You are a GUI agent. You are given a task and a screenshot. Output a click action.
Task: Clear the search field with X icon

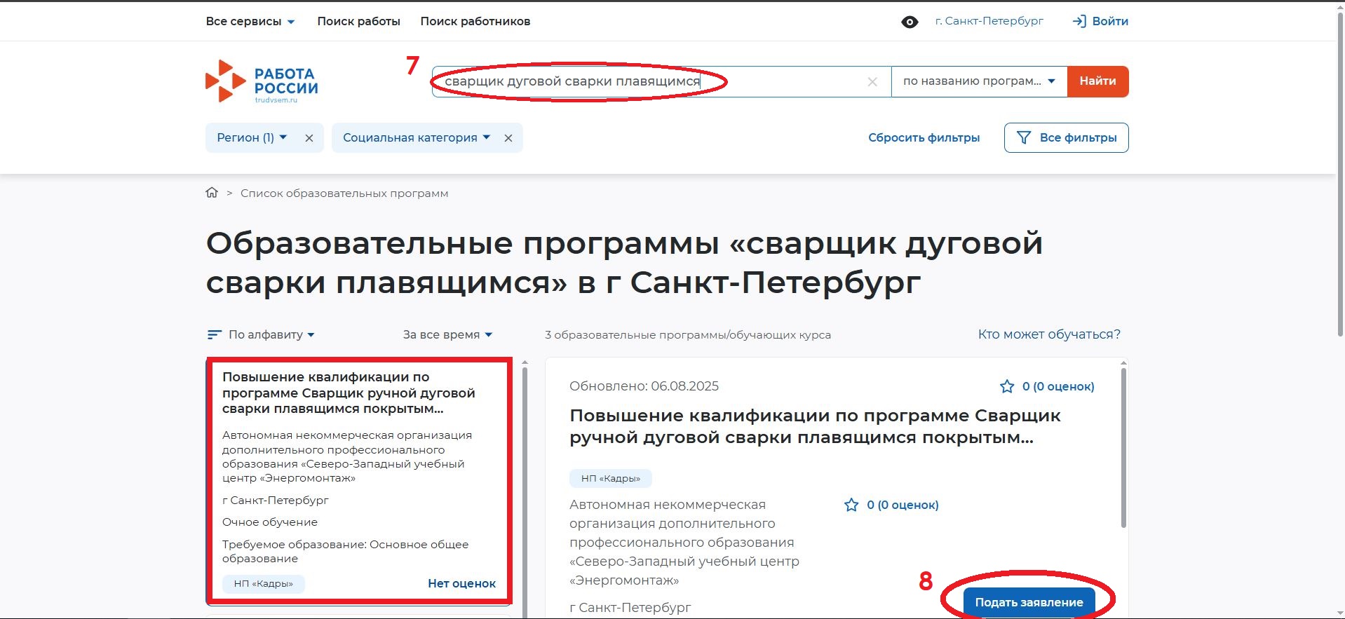(x=872, y=82)
